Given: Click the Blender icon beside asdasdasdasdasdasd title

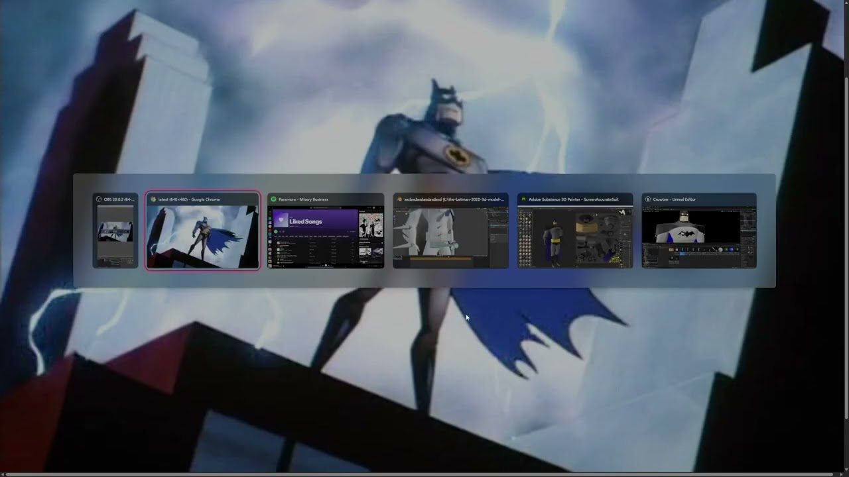Looking at the screenshot, I should 399,199.
